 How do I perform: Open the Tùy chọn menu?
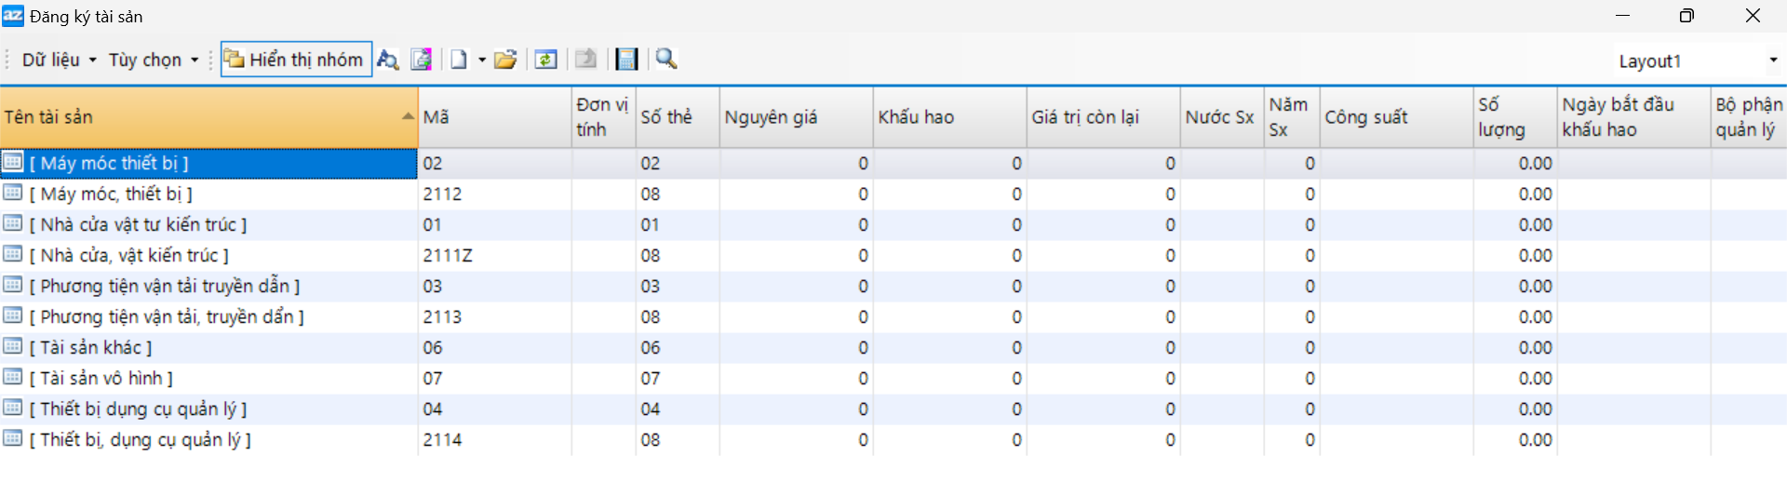pos(154,60)
